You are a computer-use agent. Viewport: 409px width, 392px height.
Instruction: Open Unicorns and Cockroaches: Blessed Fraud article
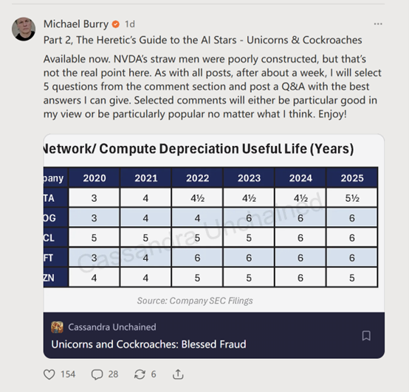[x=148, y=344]
